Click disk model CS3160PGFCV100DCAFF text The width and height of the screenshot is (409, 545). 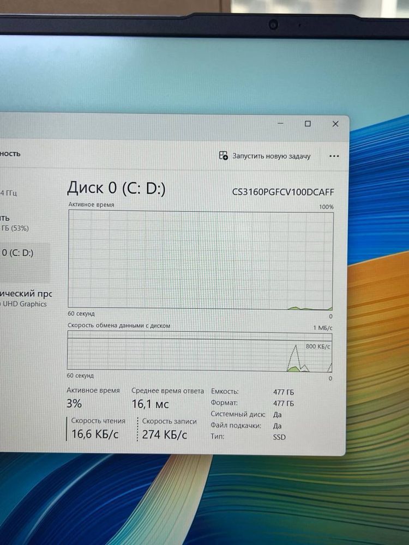click(x=282, y=192)
